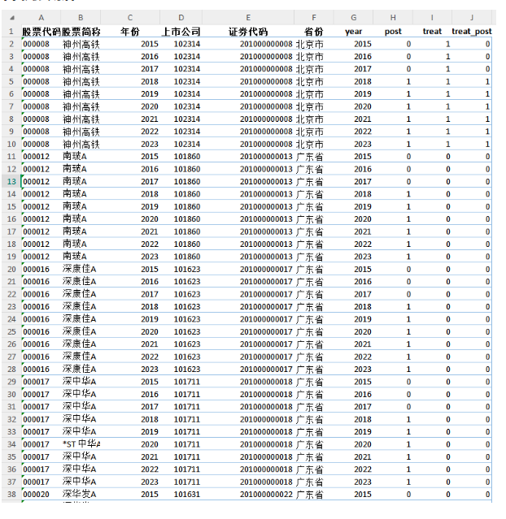This screenshot has height=519, width=506.
Task: Select row 13 header
Action: point(11,181)
